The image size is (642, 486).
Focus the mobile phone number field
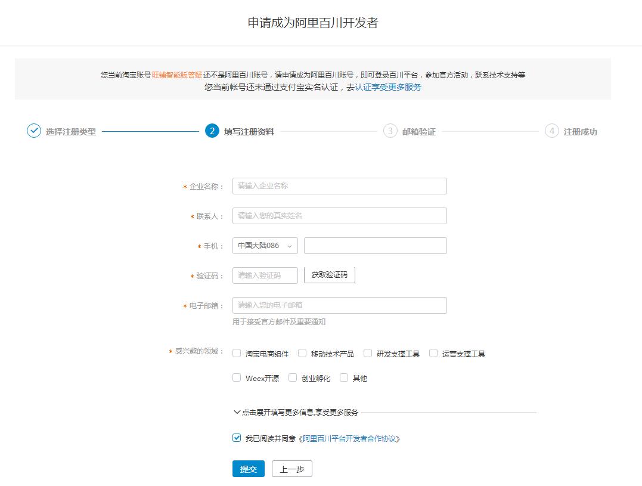375,246
